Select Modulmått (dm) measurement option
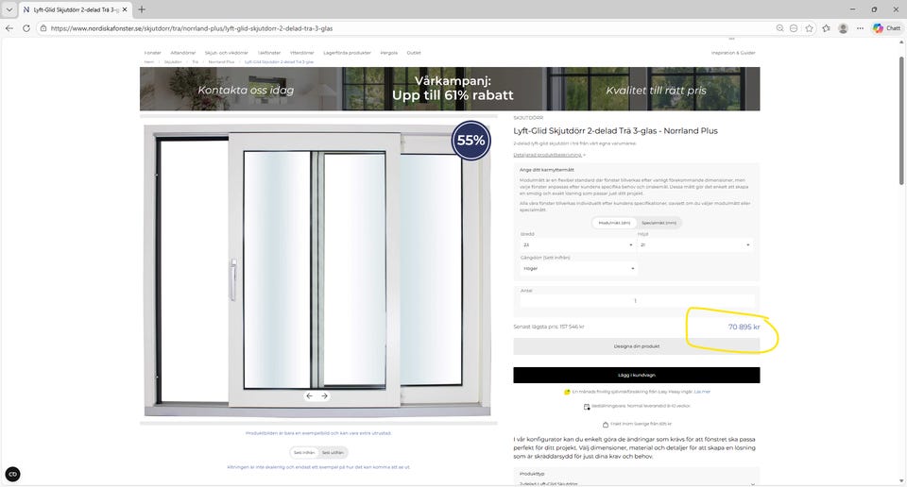Viewport: 907px width, 487px height. [614, 223]
